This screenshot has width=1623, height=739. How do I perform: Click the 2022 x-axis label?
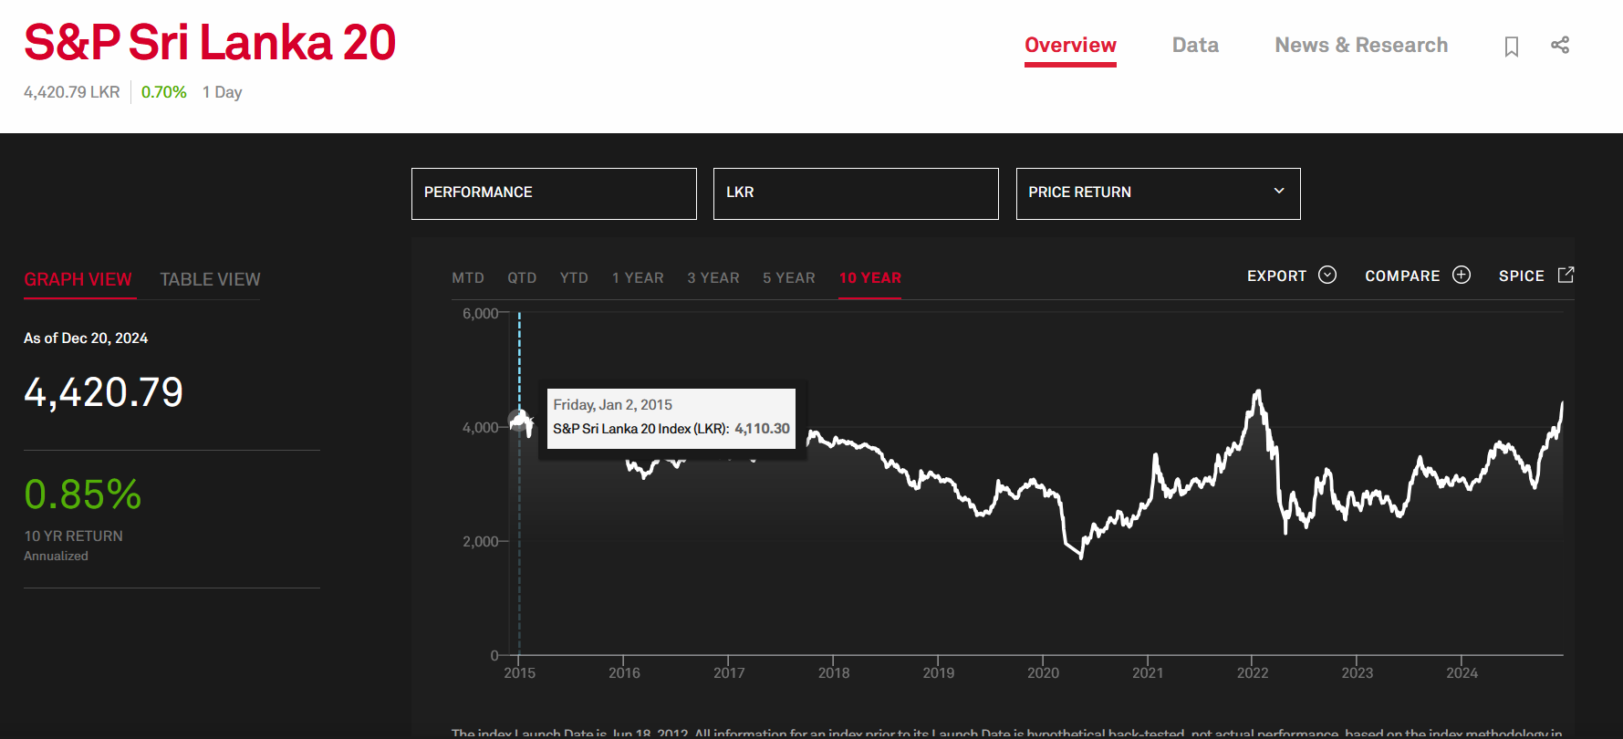(x=1253, y=672)
